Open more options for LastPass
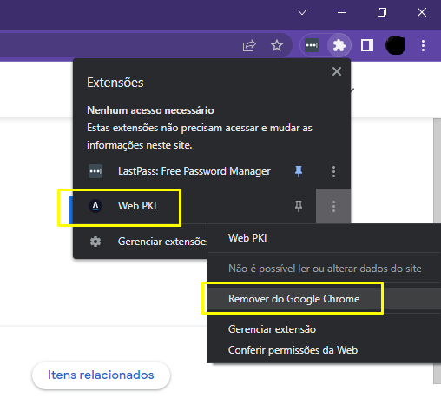 coord(333,171)
